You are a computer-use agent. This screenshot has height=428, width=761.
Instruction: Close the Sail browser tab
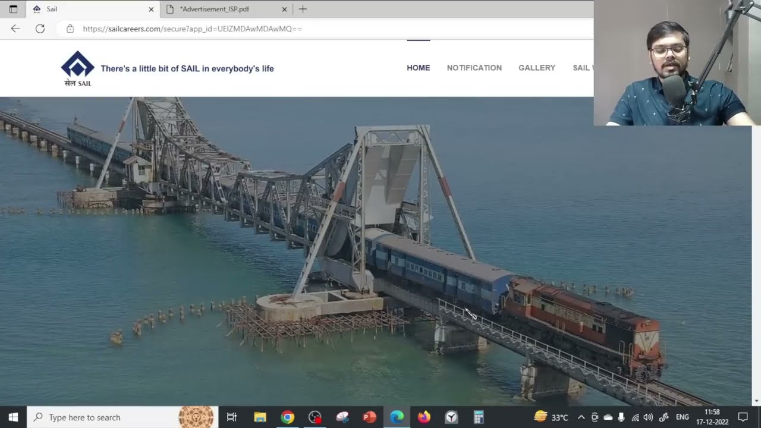[151, 10]
